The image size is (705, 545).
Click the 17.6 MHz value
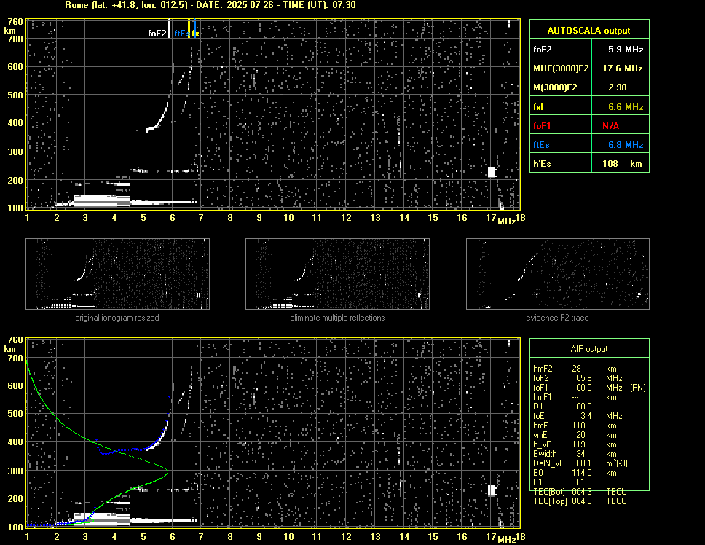622,68
